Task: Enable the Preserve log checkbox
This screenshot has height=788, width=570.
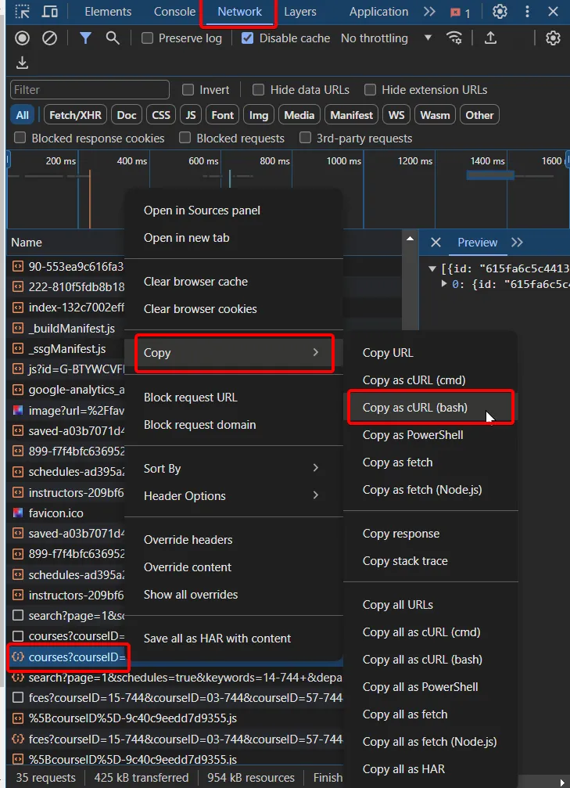Action: 147,38
